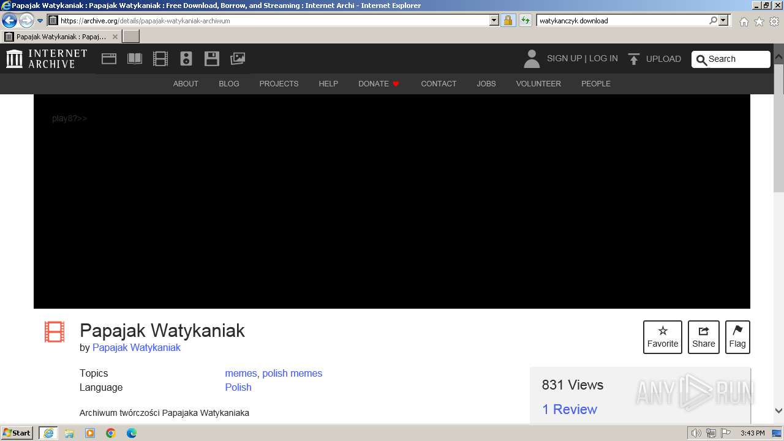
Task: Open File Explorer in the taskbar
Action: click(x=69, y=433)
